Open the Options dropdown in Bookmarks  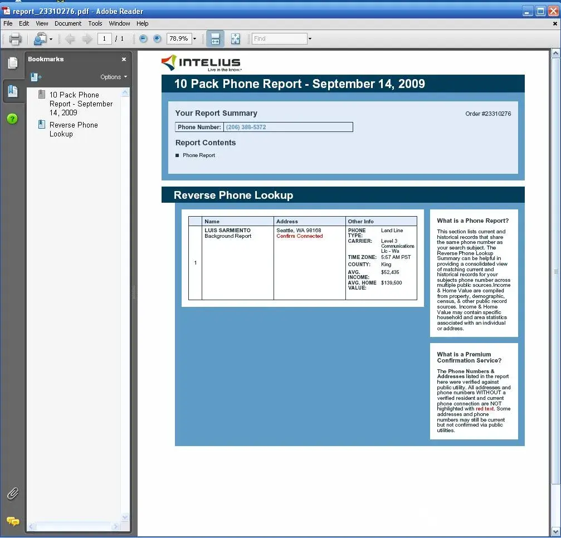point(114,77)
